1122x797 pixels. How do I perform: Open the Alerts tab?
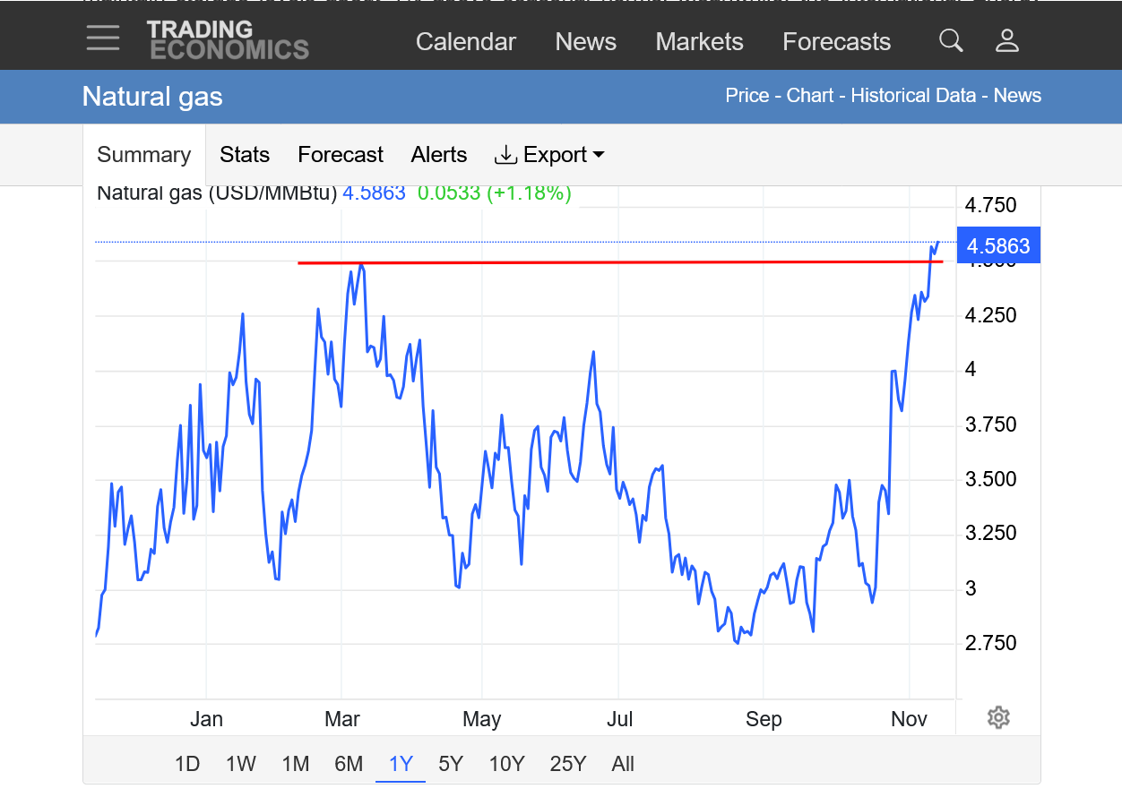pos(439,155)
